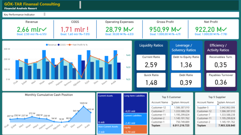
Task: Toggle COGS legend marker in chart
Action: (59, 45)
